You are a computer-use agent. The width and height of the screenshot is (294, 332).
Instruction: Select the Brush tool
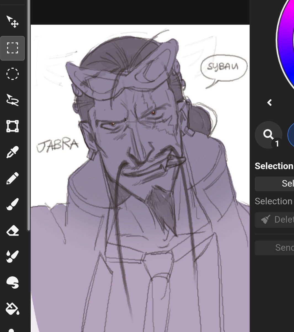click(x=12, y=204)
